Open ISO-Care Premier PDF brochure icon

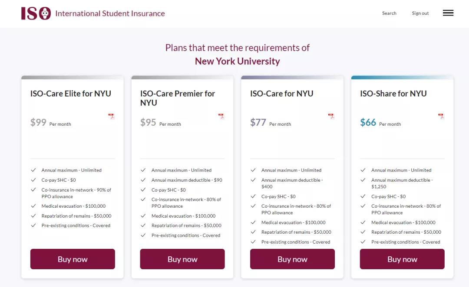click(x=221, y=116)
